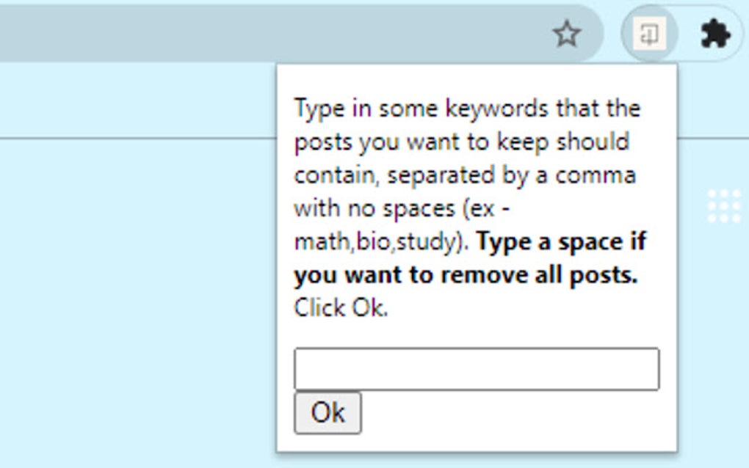The width and height of the screenshot is (749, 468).
Task: Click the extension badge beside the puzzle icon
Action: click(651, 33)
